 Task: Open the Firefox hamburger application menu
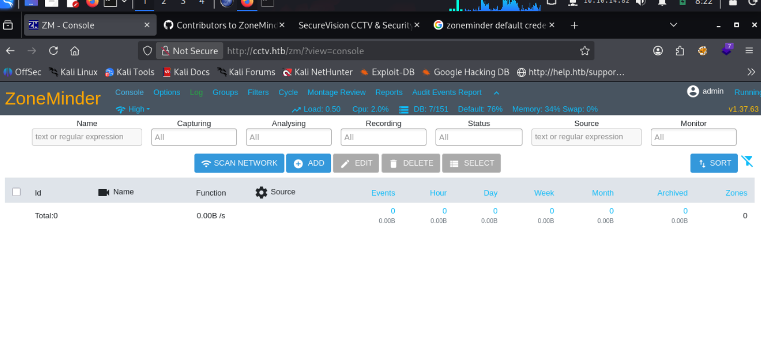point(749,51)
